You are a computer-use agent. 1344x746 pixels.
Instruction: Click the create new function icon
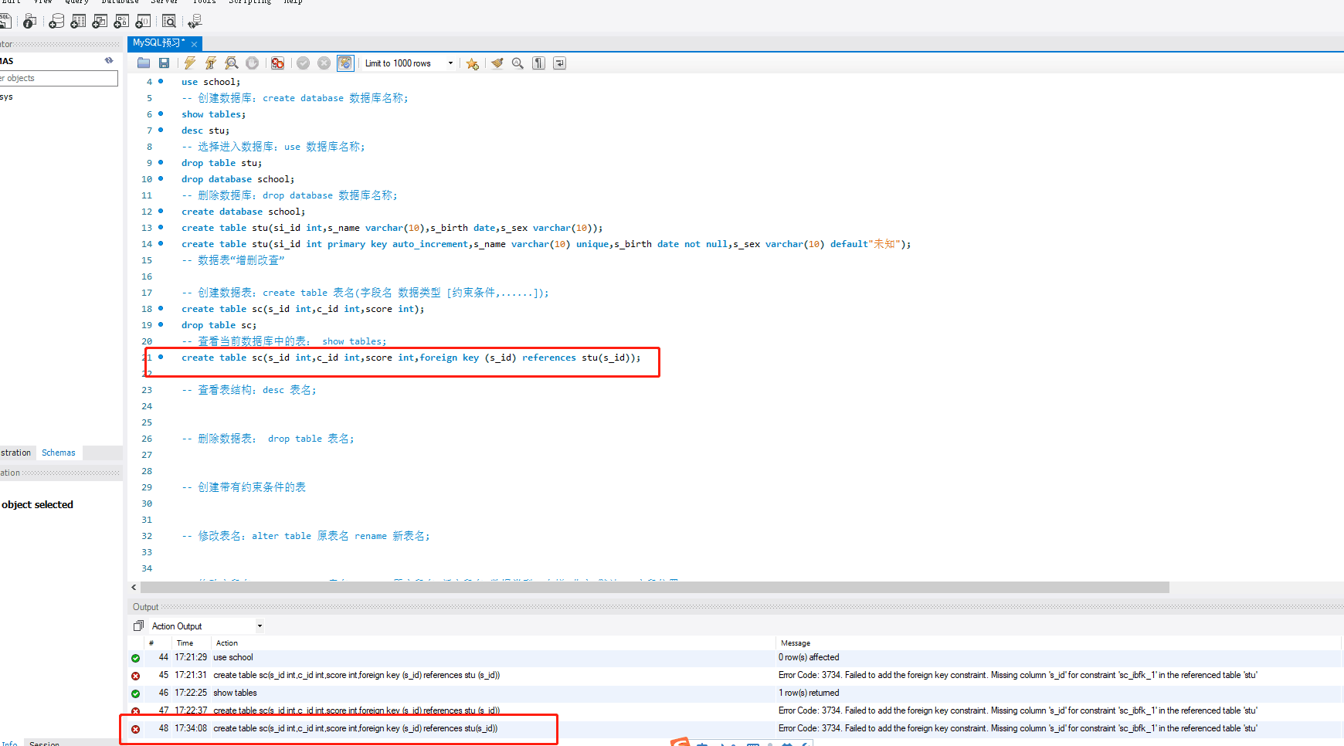(x=143, y=21)
